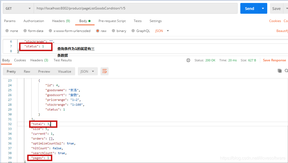Click the "orders": [] line
The width and height of the screenshot is (288, 163).
[x=43, y=139]
